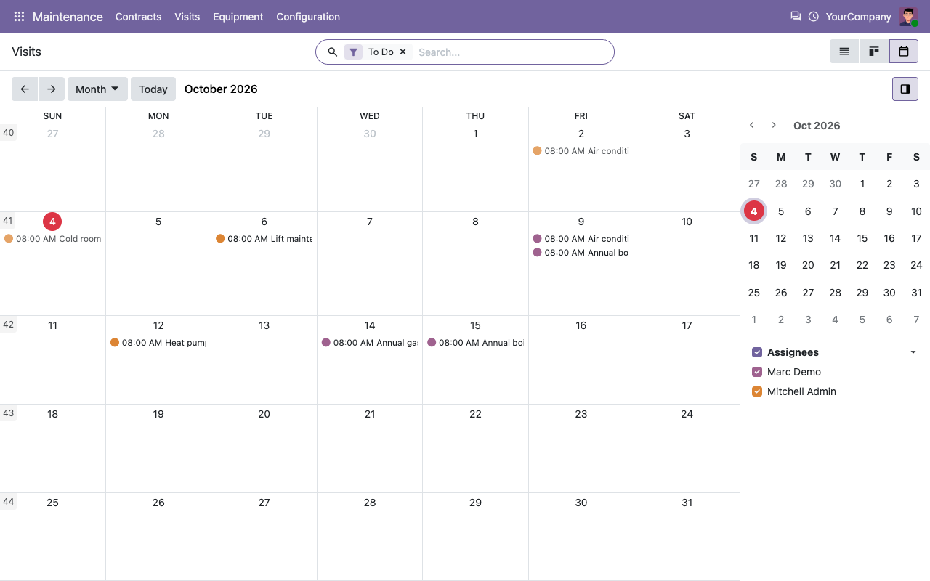Screen dimensions: 930x581
Task: Open the user avatar menu
Action: point(908,17)
